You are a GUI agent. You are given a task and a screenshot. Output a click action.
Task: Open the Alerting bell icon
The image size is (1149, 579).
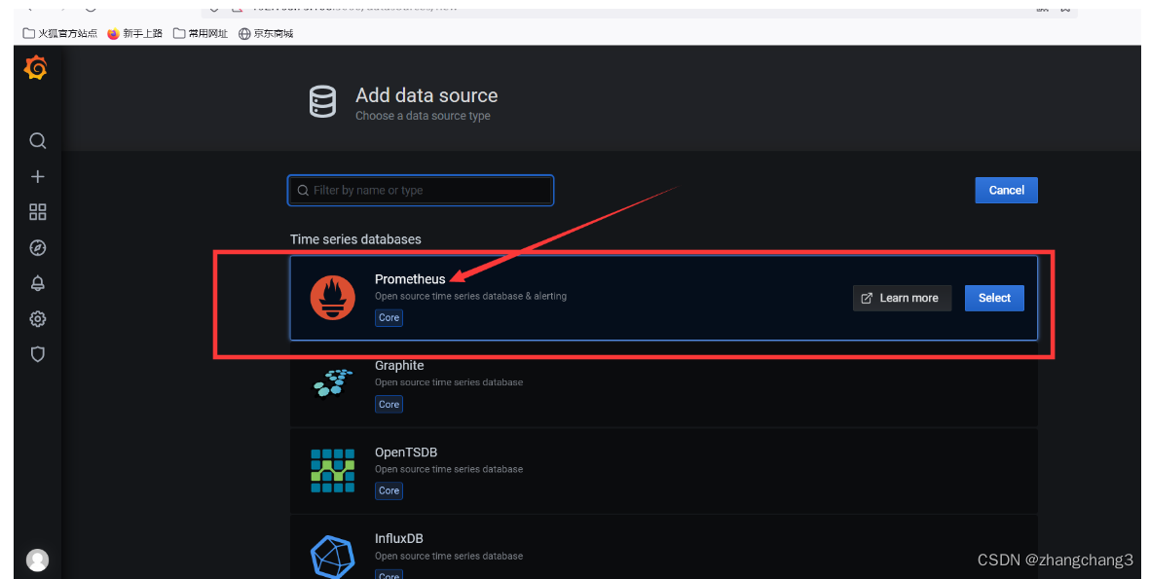[x=37, y=283]
